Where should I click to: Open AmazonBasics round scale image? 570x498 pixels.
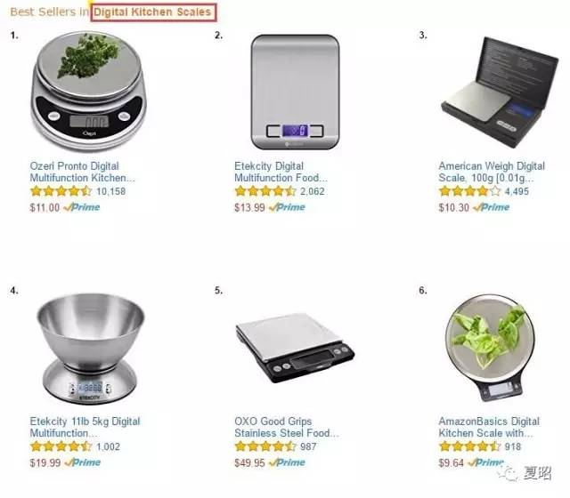(x=491, y=348)
